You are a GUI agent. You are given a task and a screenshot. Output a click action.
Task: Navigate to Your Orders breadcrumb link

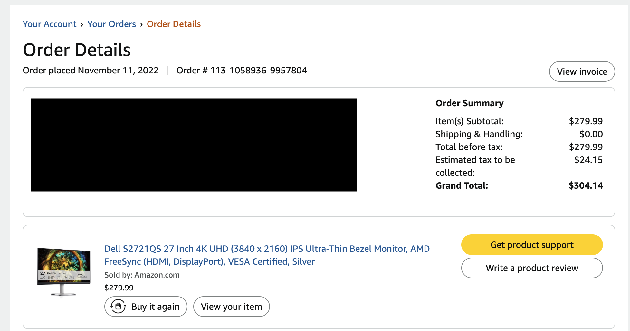pyautogui.click(x=111, y=24)
